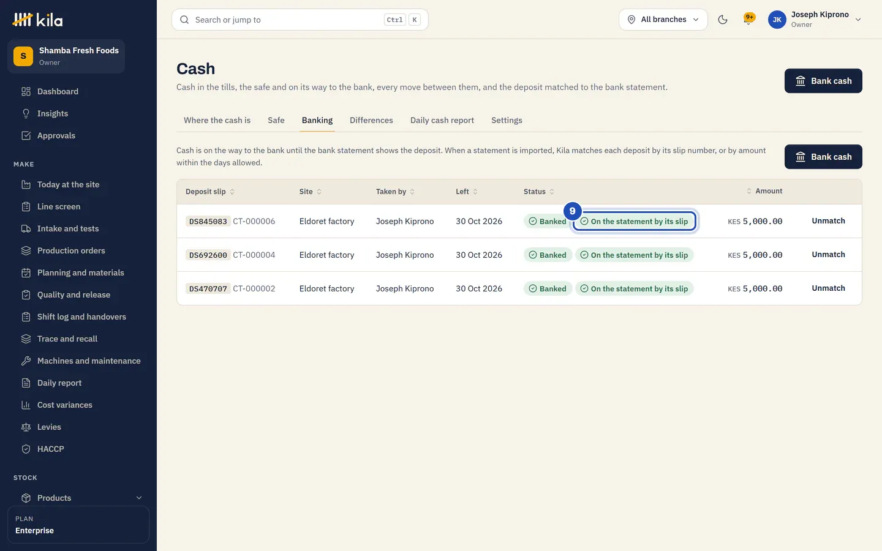882x551 pixels.
Task: Click statement slip status for DS845083
Action: [634, 221]
